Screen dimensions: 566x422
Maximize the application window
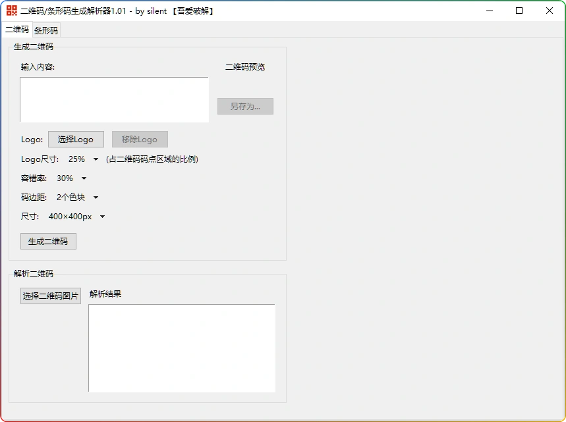tap(519, 11)
